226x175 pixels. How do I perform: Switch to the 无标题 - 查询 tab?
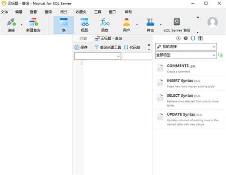(x=108, y=39)
